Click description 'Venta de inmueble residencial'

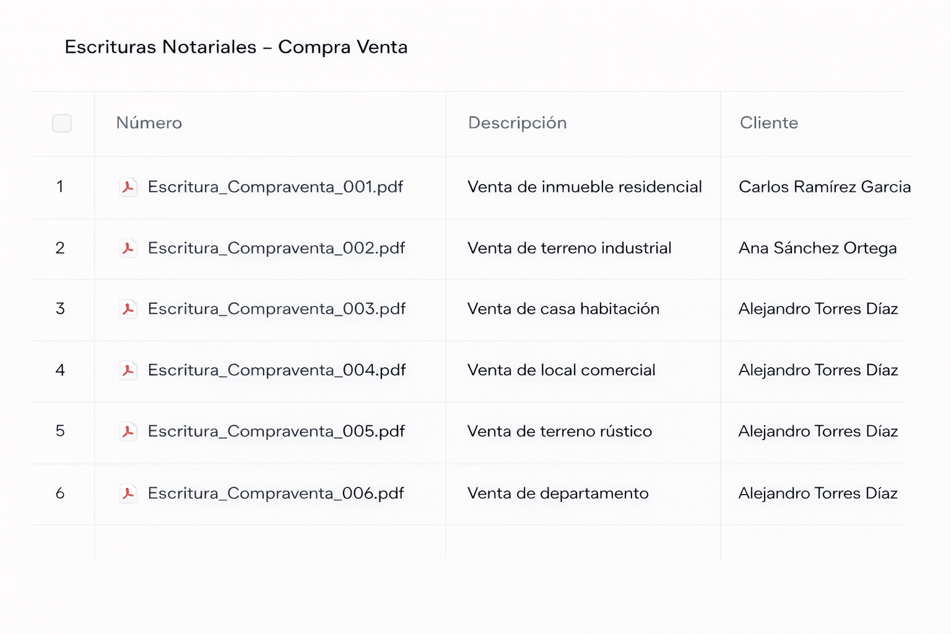coord(584,187)
